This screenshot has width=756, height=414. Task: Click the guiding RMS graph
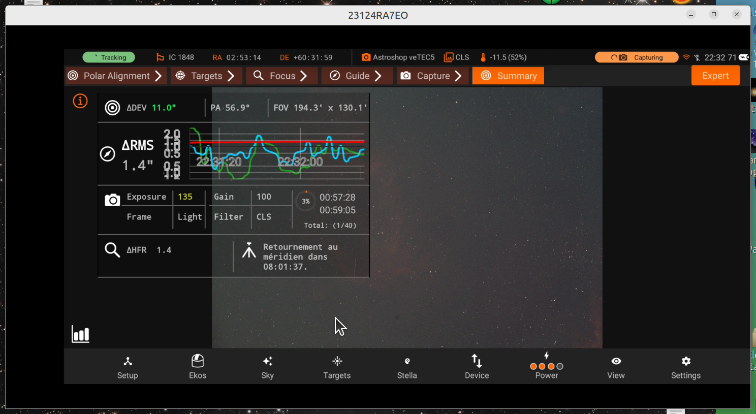[x=277, y=154]
